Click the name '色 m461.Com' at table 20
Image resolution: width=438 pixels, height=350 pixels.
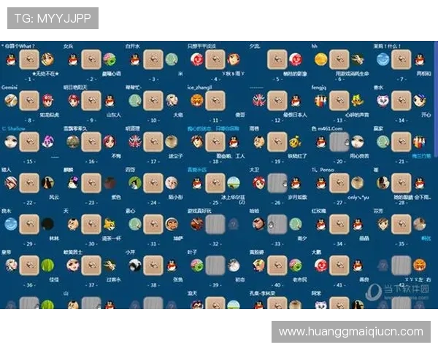pos(327,128)
